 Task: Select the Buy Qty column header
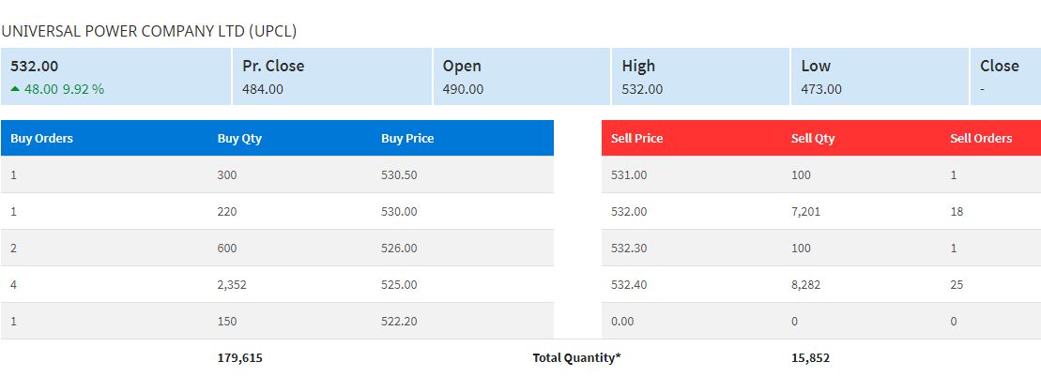[x=239, y=139]
